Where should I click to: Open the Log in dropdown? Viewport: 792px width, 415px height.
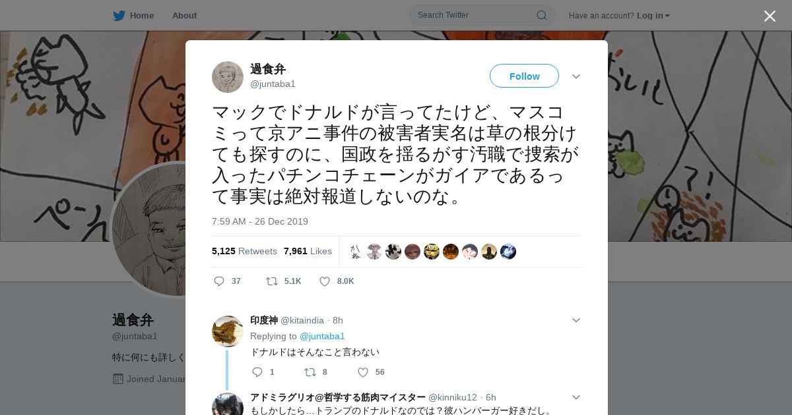tap(653, 15)
